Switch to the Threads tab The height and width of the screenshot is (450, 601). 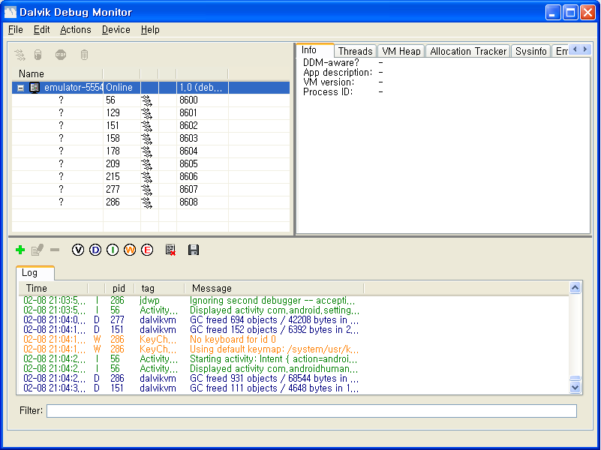pyautogui.click(x=356, y=51)
